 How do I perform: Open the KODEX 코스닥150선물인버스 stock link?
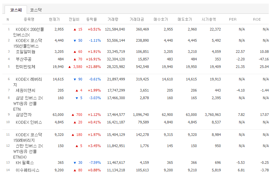coord(28,43)
